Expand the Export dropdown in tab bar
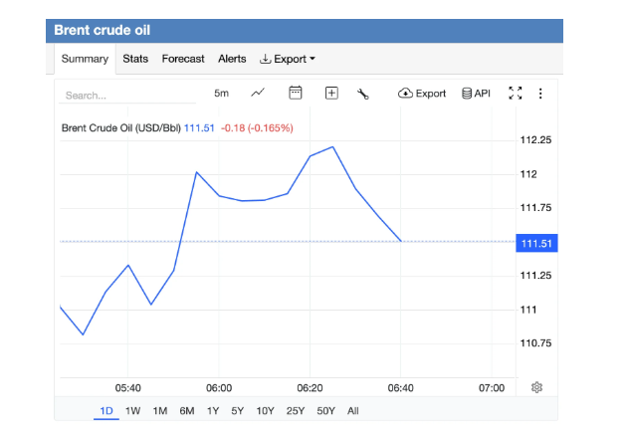This screenshot has width=627, height=438. (x=287, y=59)
